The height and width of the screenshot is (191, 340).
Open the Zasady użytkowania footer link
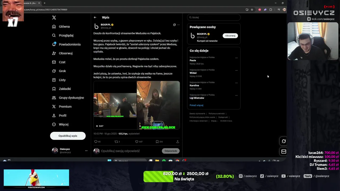point(197,114)
